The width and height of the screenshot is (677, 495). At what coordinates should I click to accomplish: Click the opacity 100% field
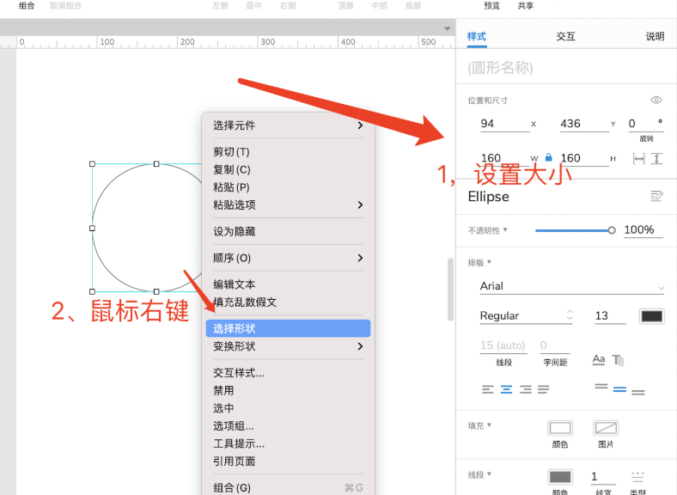[643, 229]
